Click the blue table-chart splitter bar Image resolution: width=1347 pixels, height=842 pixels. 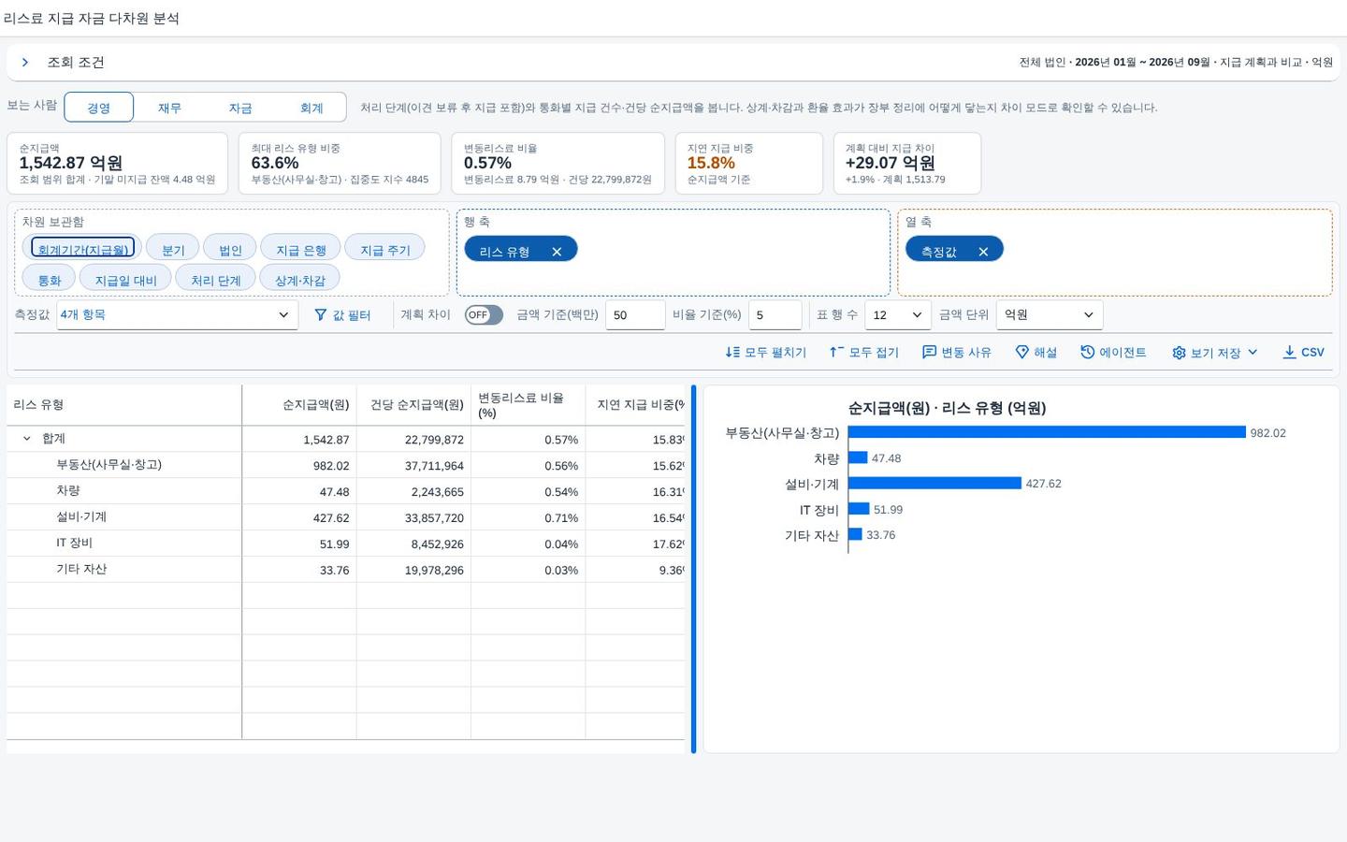pos(694,569)
